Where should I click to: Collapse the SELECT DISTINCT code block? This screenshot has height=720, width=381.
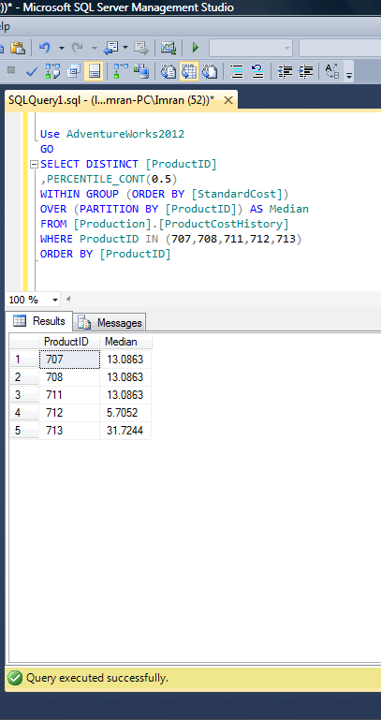coord(34,164)
